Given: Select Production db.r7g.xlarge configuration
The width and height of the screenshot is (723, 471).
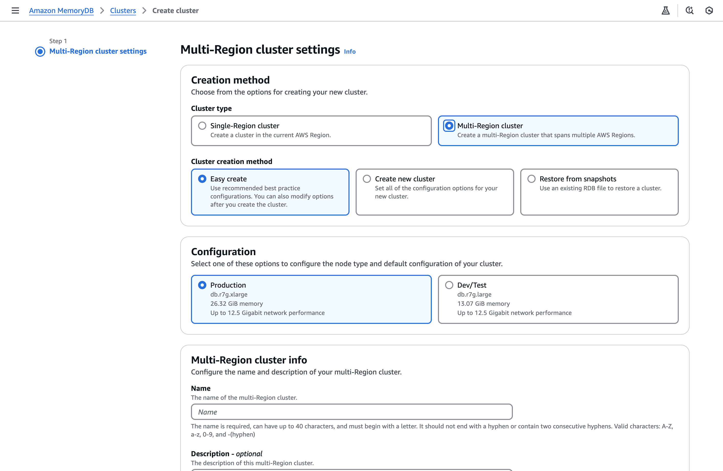Looking at the screenshot, I should point(202,285).
